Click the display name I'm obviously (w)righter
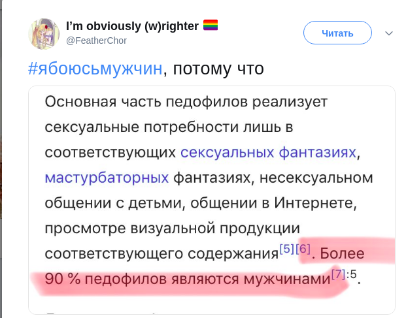406x318 pixels. click(133, 26)
